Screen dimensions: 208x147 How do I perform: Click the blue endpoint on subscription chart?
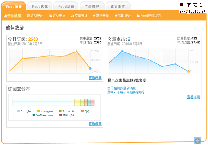[90, 69]
